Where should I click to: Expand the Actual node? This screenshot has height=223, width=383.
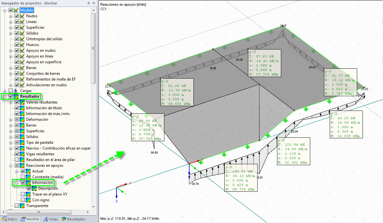[x=17, y=171]
